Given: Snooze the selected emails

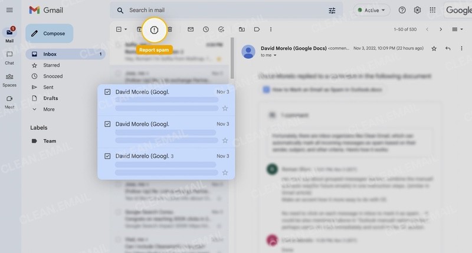Looking at the screenshot, I should [206, 29].
